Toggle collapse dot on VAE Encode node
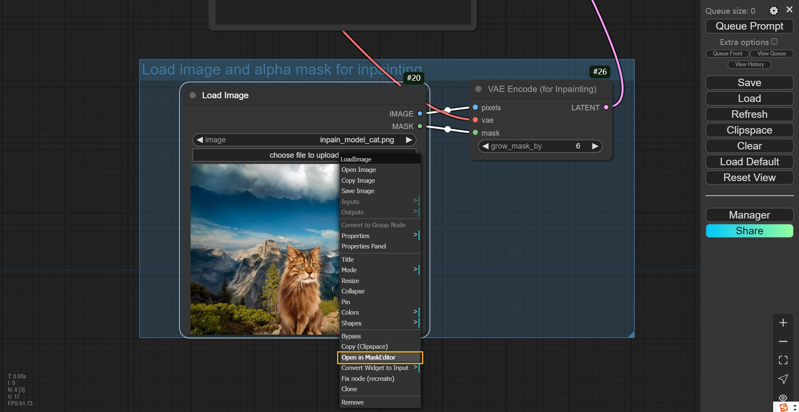This screenshot has width=799, height=412. [x=479, y=89]
